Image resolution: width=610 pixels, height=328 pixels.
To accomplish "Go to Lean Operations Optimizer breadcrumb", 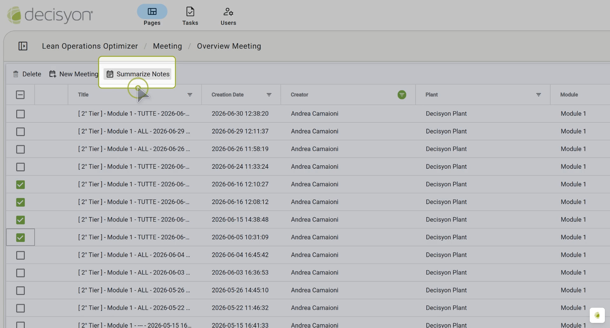I will tap(90, 46).
